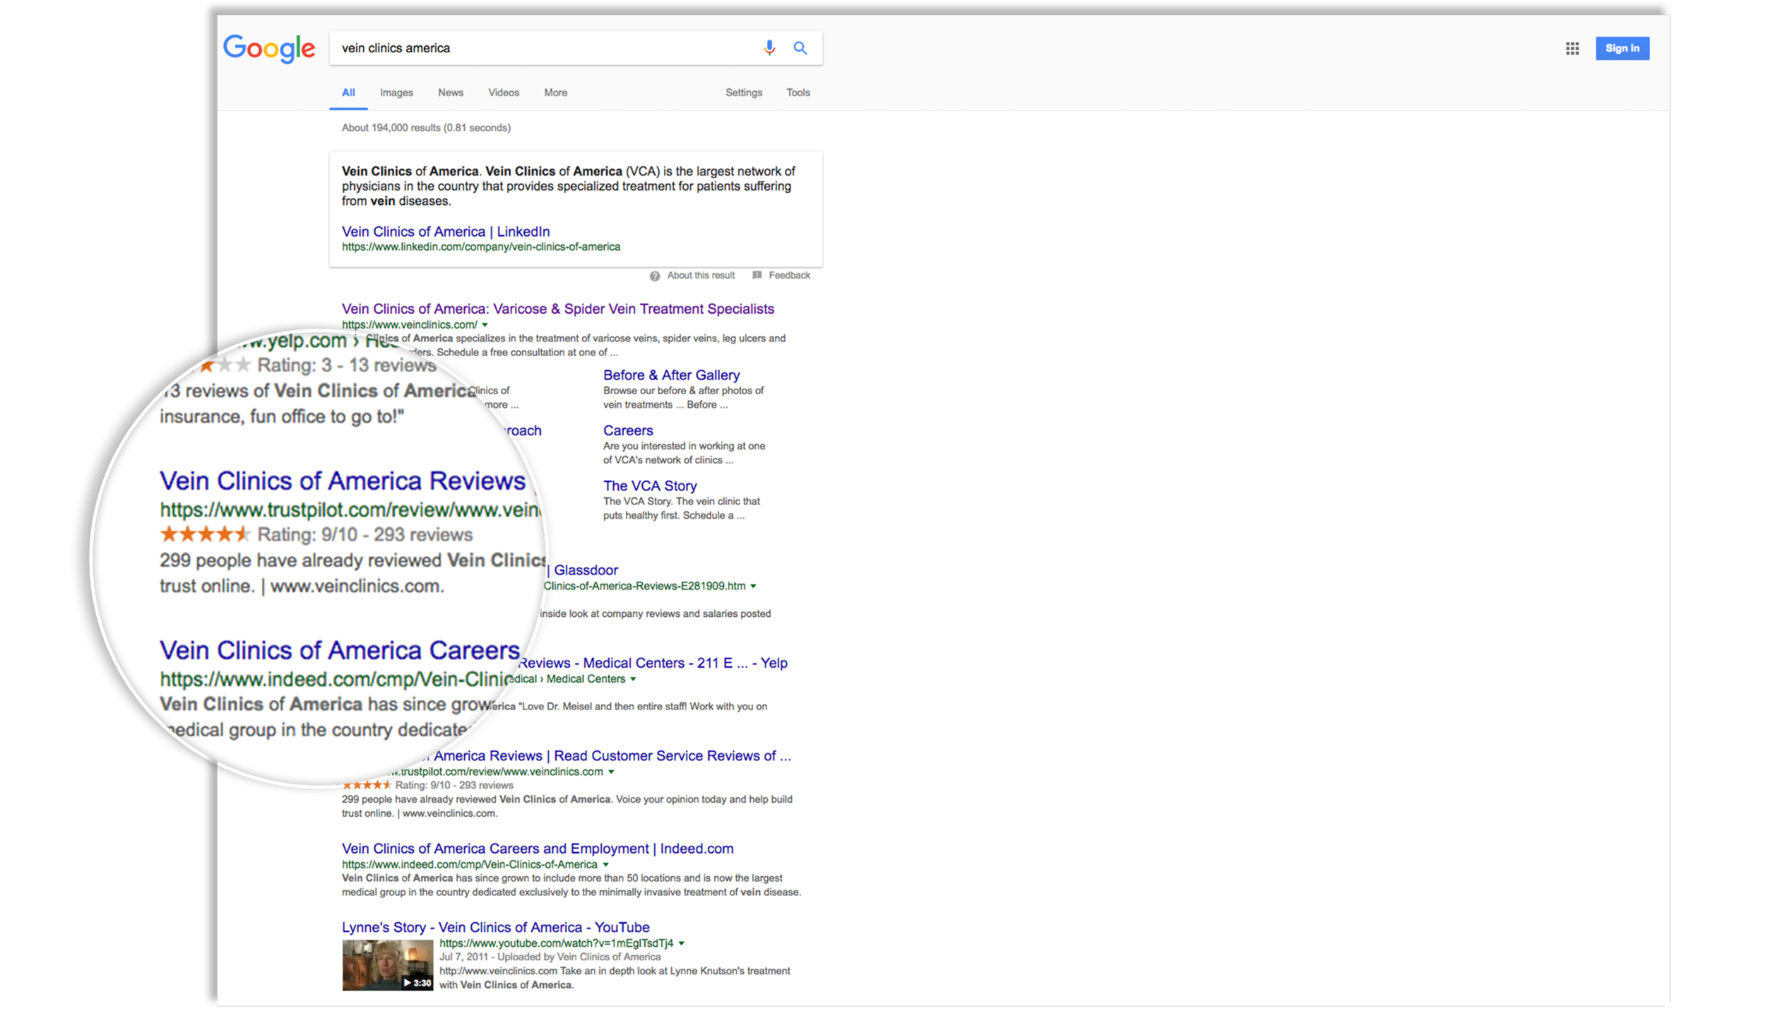
Task: Open search Settings
Action: [744, 93]
